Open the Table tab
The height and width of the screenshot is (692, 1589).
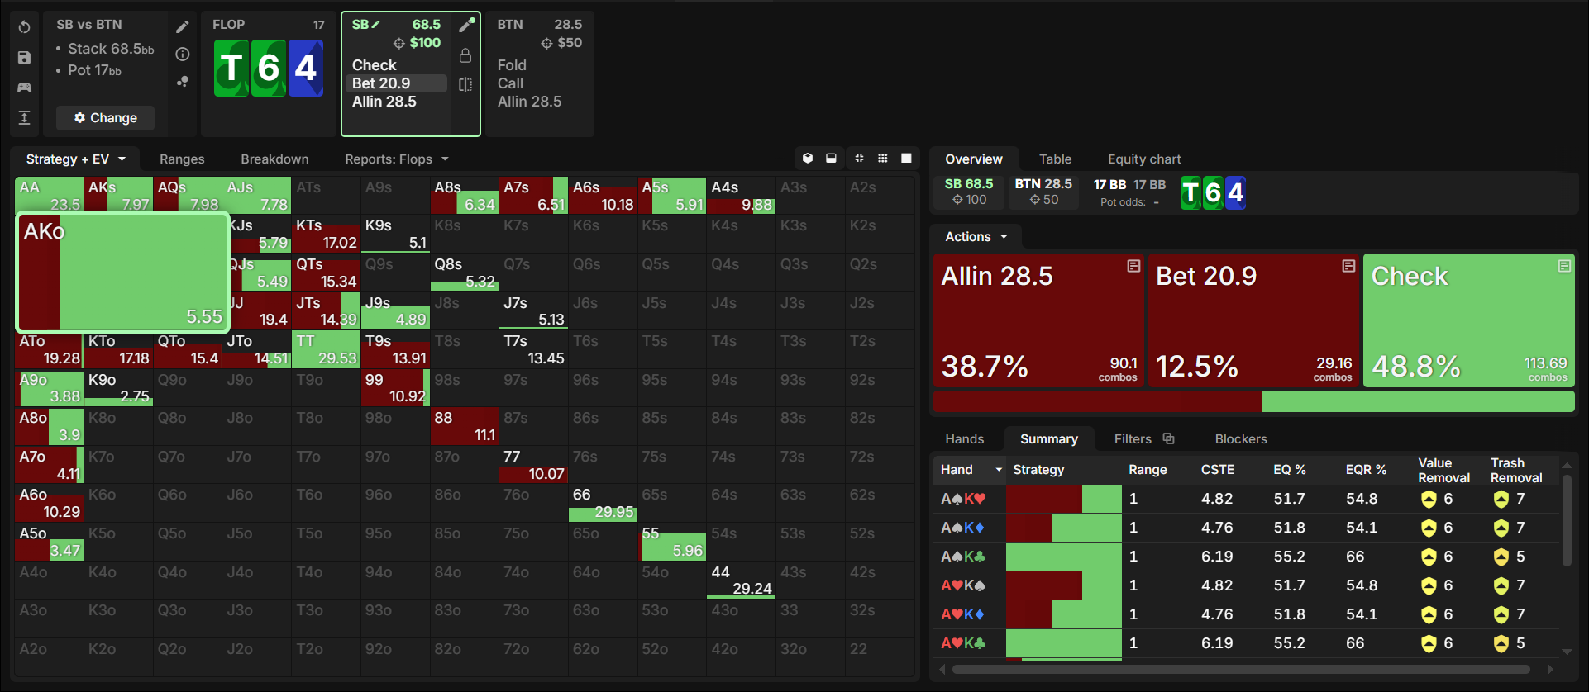pyautogui.click(x=1055, y=159)
